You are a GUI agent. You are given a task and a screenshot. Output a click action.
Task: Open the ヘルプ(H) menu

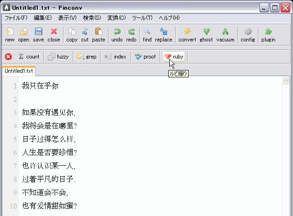[x=169, y=18]
